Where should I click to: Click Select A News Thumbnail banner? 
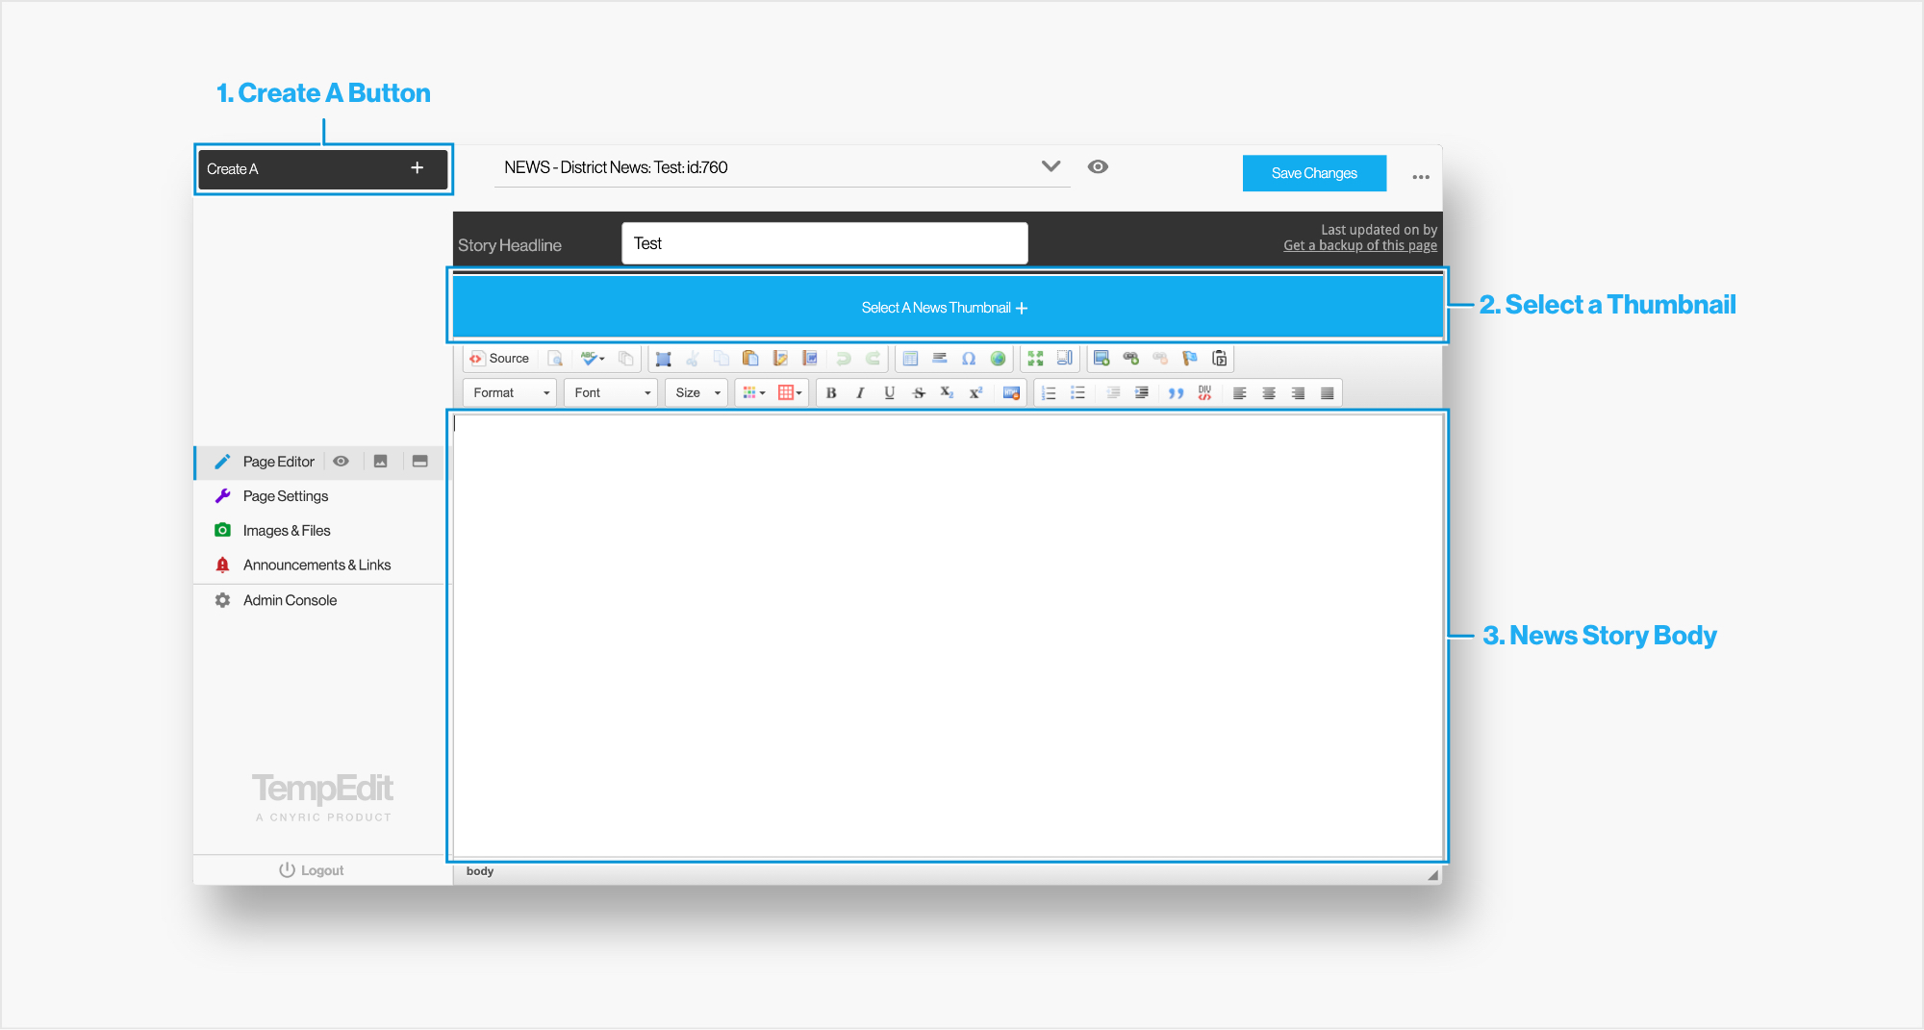coord(948,308)
